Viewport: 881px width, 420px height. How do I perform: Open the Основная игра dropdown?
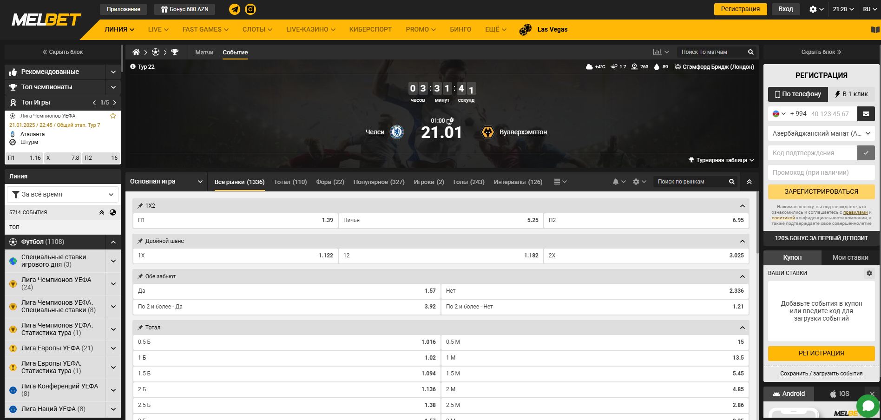point(166,182)
